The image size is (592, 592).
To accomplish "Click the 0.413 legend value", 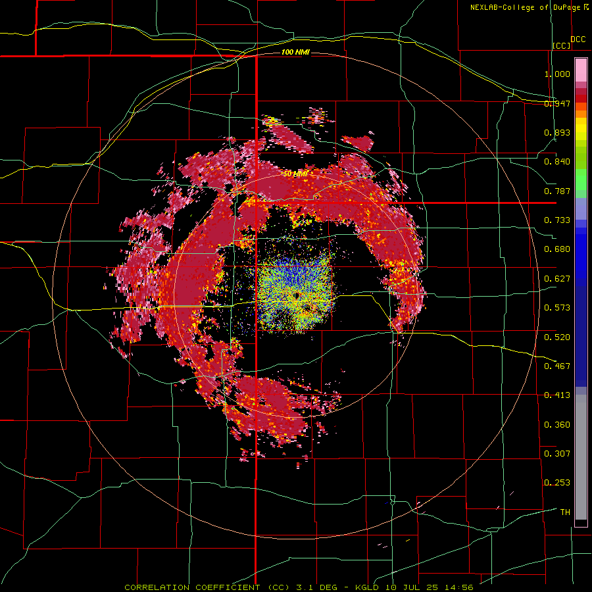I will coord(557,395).
